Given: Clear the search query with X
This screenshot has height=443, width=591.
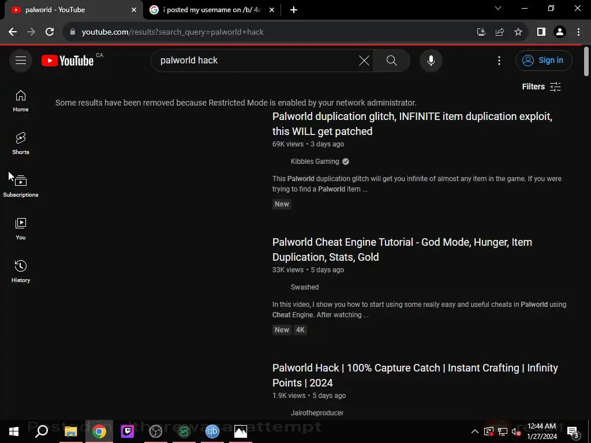Looking at the screenshot, I should tap(364, 60).
